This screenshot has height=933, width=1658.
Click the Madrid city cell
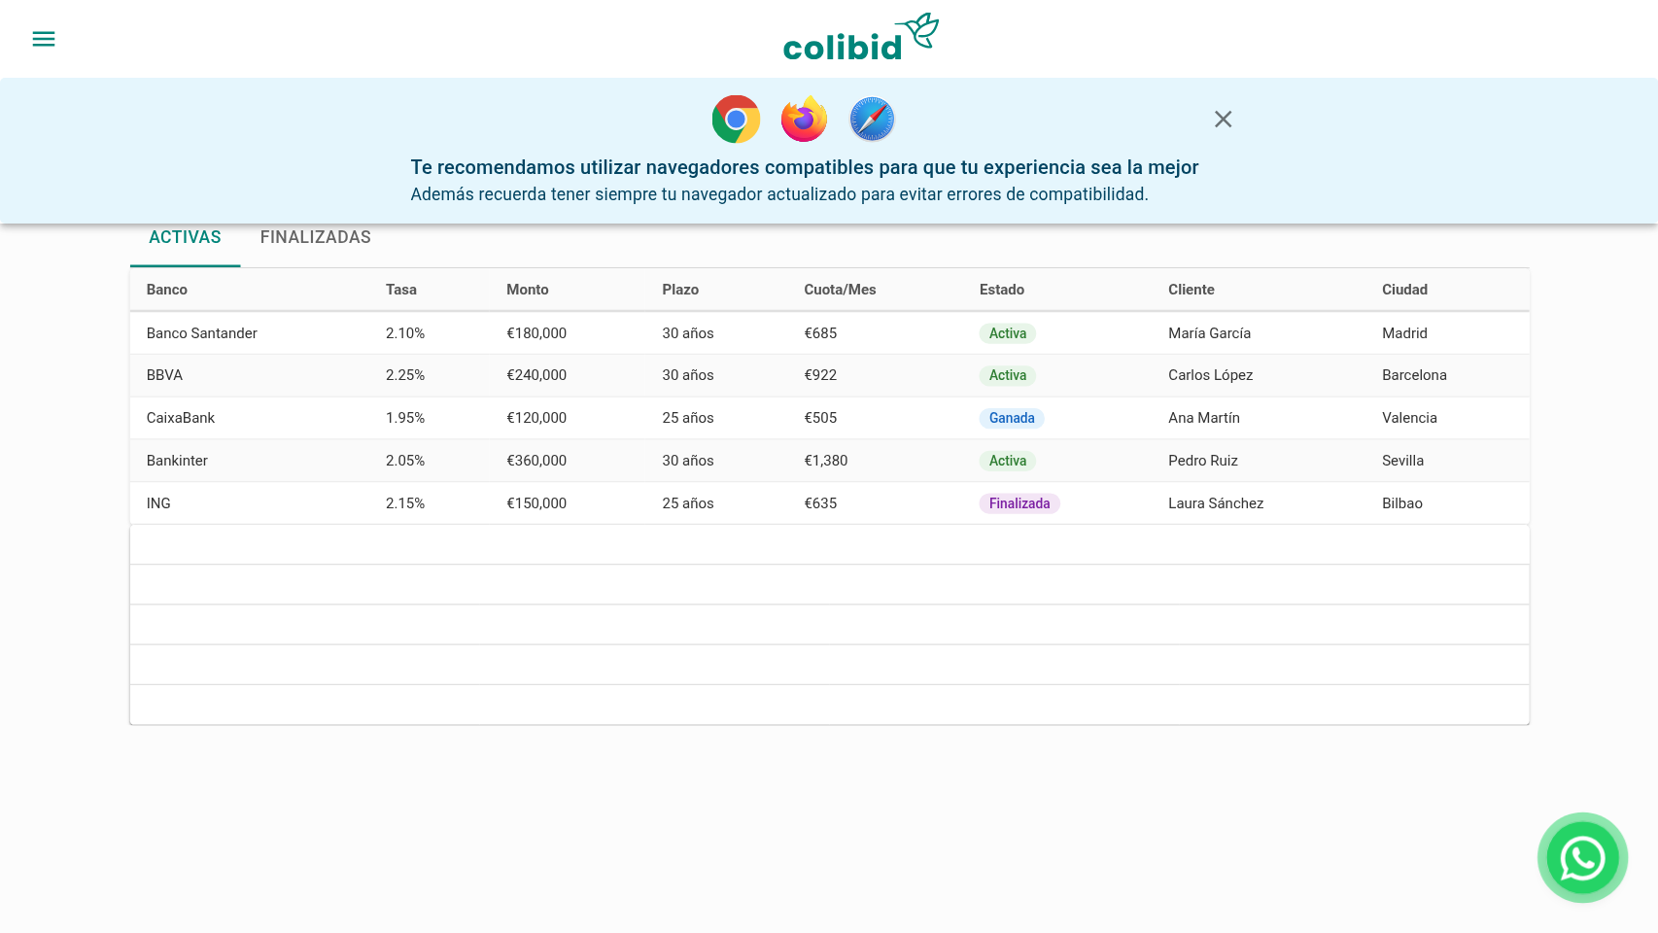coord(1404,333)
